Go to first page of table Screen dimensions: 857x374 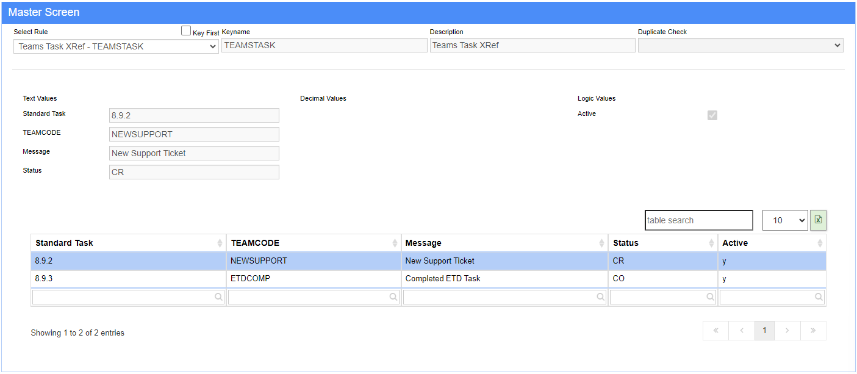715,331
